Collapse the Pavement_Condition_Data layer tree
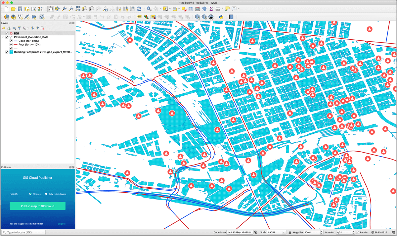The image size is (397, 236). click(3, 37)
